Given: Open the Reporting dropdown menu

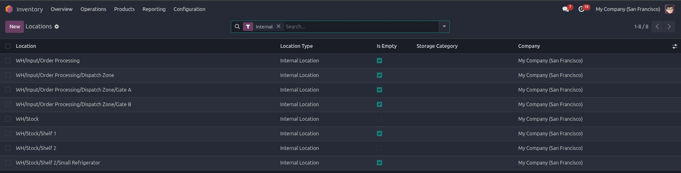Looking at the screenshot, I should (x=154, y=9).
